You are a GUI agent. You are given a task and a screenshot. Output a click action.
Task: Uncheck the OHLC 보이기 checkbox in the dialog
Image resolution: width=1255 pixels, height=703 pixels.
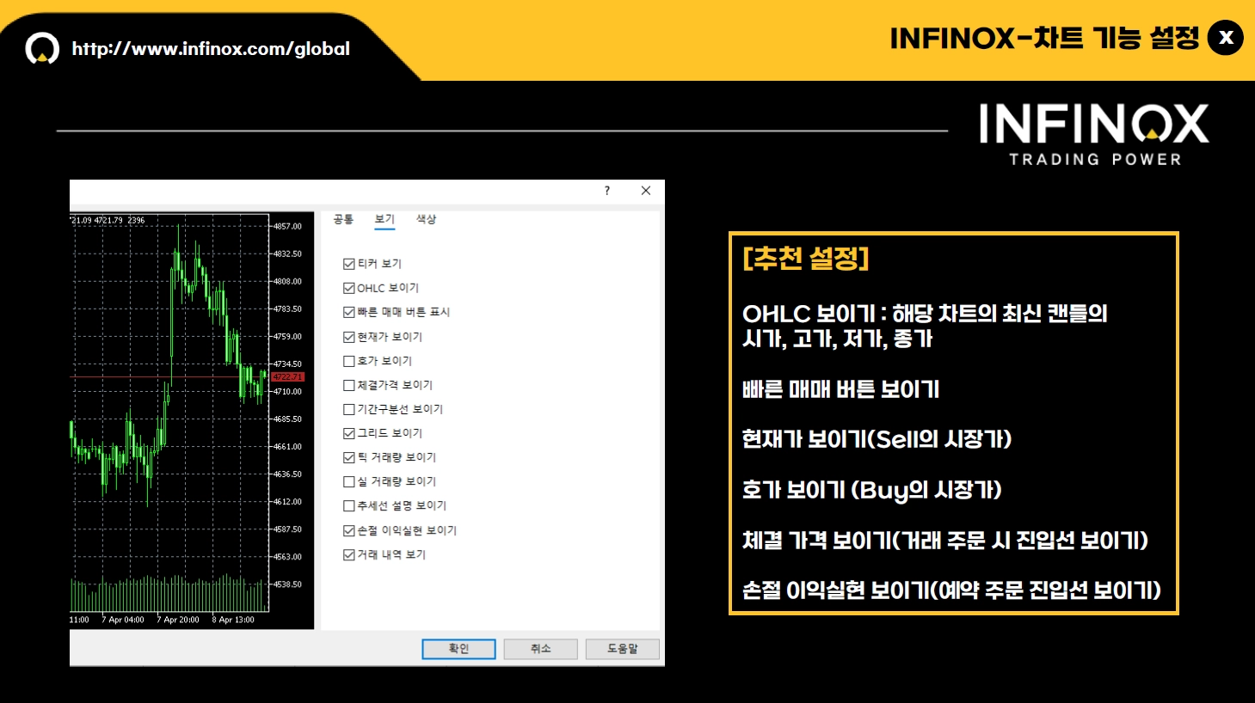[x=348, y=288]
